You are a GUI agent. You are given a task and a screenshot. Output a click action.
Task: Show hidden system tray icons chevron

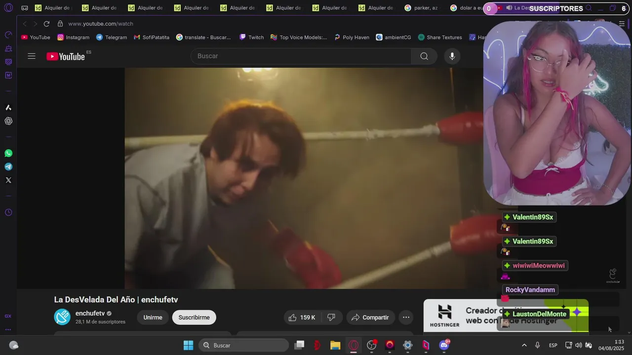click(x=524, y=345)
